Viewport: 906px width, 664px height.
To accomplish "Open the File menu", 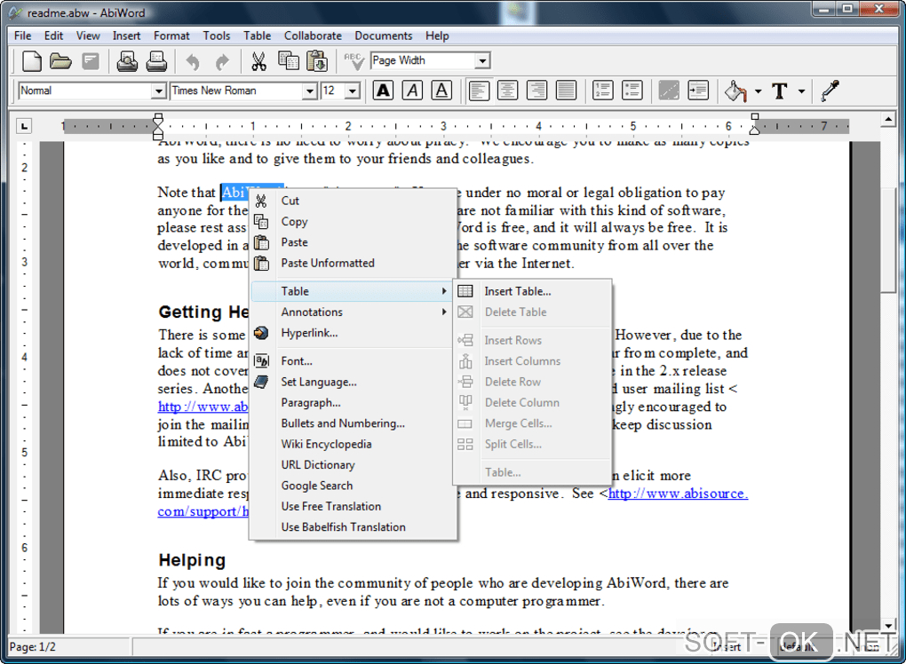I will pos(22,36).
